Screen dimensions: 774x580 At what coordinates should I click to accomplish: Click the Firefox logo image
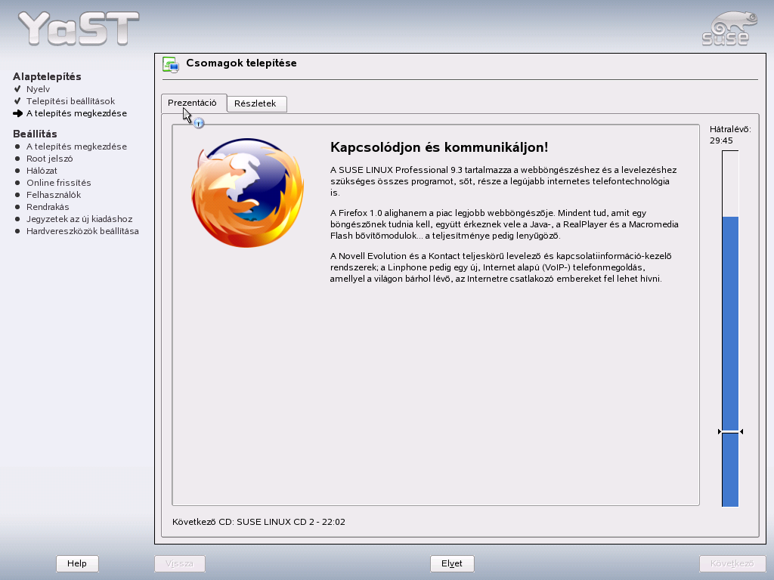tap(247, 193)
